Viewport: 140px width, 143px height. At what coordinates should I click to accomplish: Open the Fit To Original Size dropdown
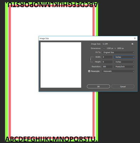(118, 53)
